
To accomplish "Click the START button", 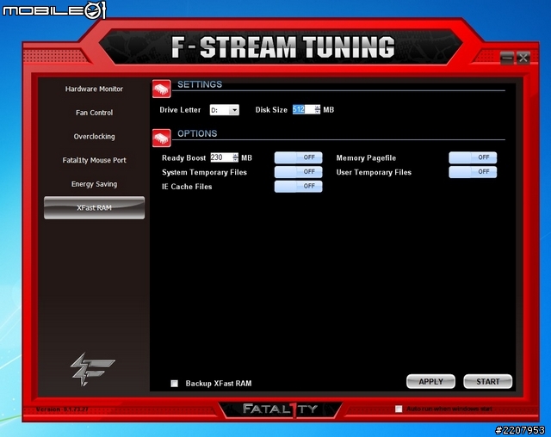I will 488,382.
